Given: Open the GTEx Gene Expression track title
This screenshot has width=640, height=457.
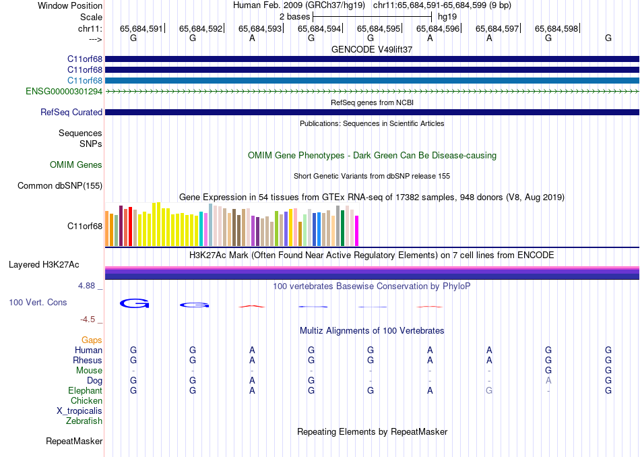Looking at the screenshot, I should 372,197.
